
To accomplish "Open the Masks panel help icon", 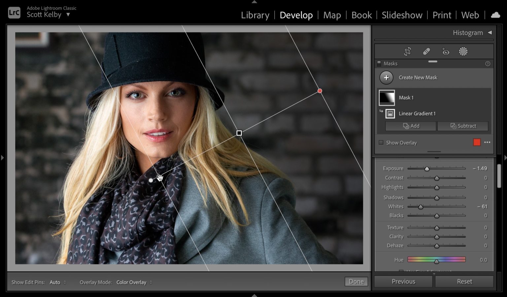I will coord(488,63).
